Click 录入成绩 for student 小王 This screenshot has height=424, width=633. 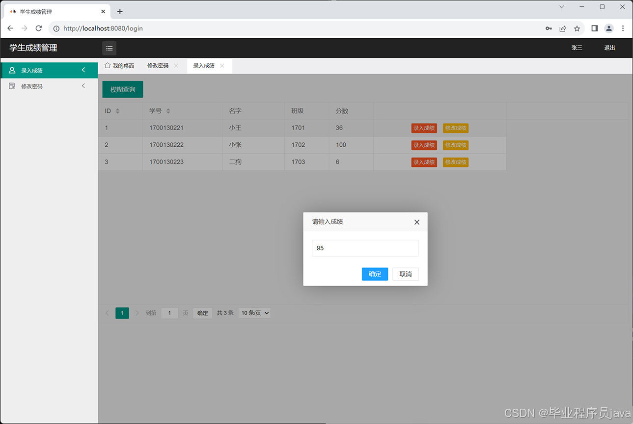[x=424, y=128]
